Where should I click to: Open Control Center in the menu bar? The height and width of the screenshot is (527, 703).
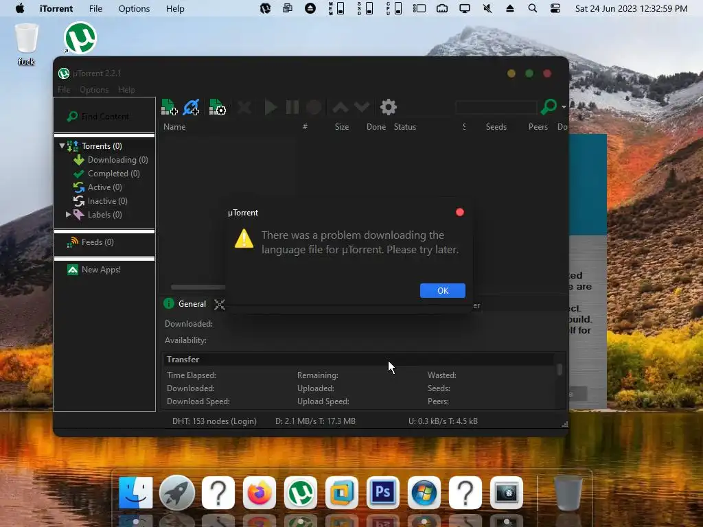555,8
